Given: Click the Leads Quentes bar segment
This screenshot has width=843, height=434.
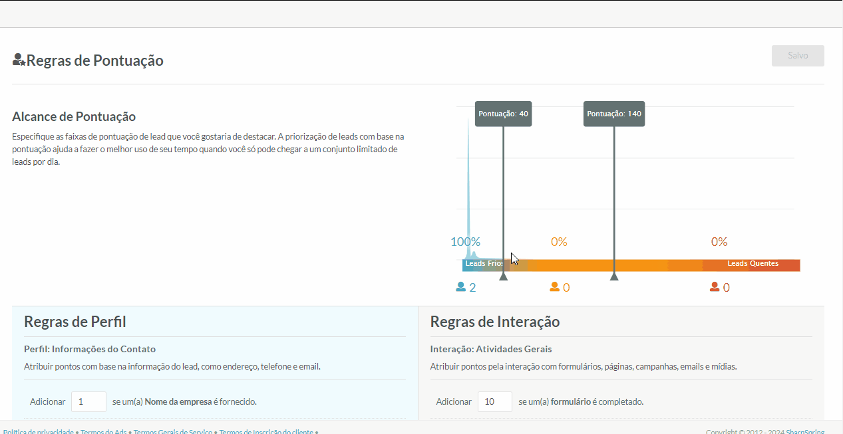Looking at the screenshot, I should [753, 265].
